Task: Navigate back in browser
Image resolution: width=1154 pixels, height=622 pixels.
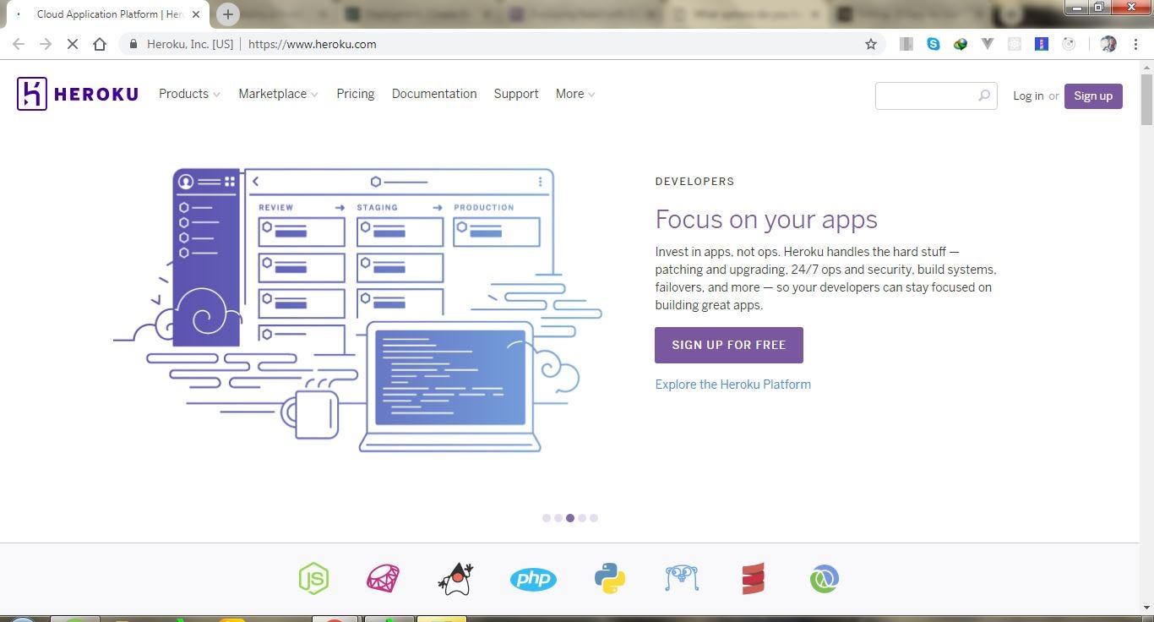Action: 19,44
